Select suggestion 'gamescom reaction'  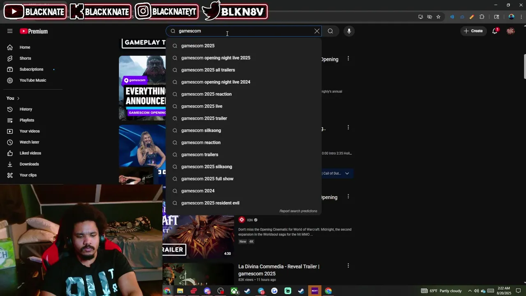pos(243,143)
